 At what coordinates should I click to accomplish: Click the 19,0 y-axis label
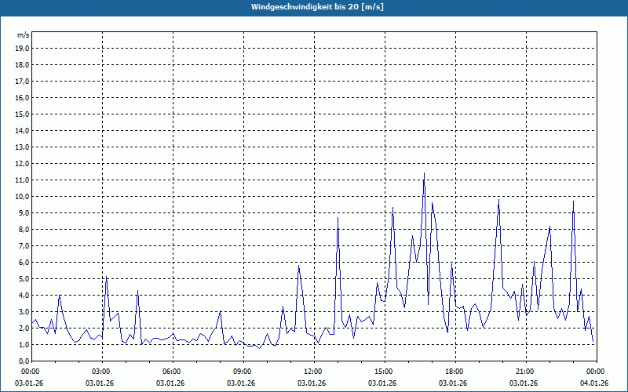(22, 49)
